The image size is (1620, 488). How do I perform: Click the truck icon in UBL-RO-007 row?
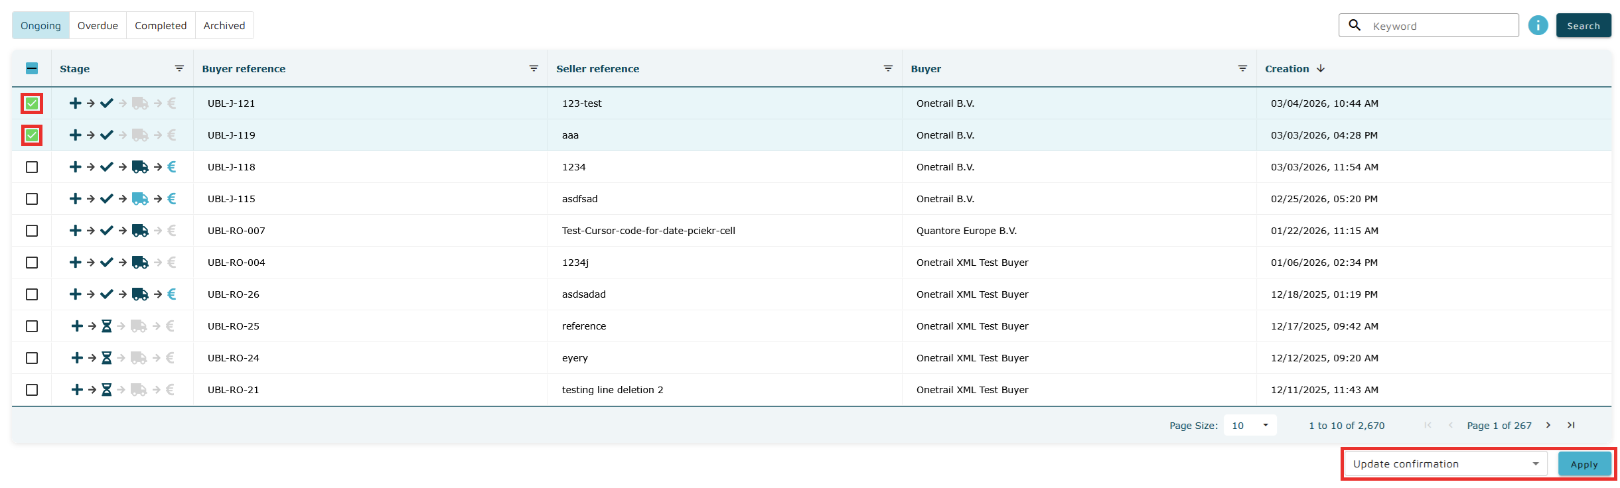[x=140, y=231]
